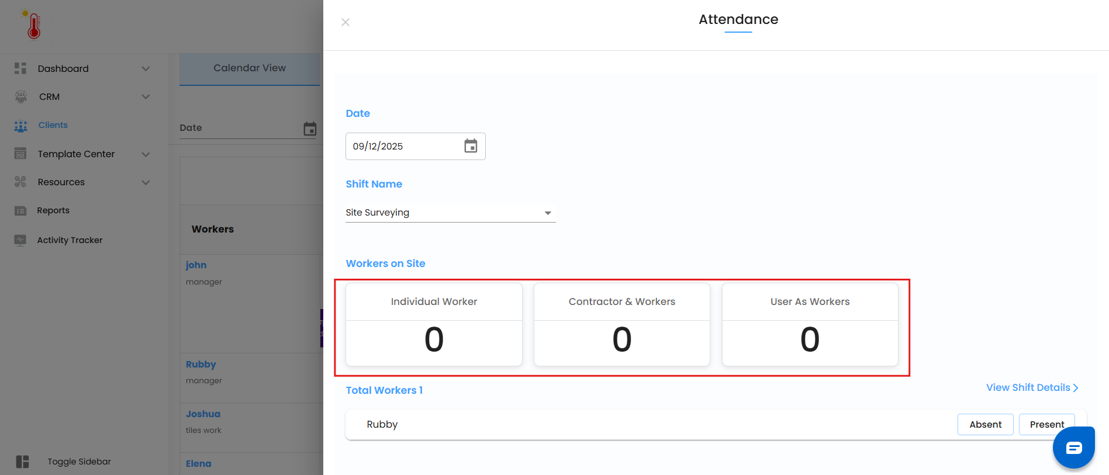Click the Reports icon in sidebar

pos(20,211)
